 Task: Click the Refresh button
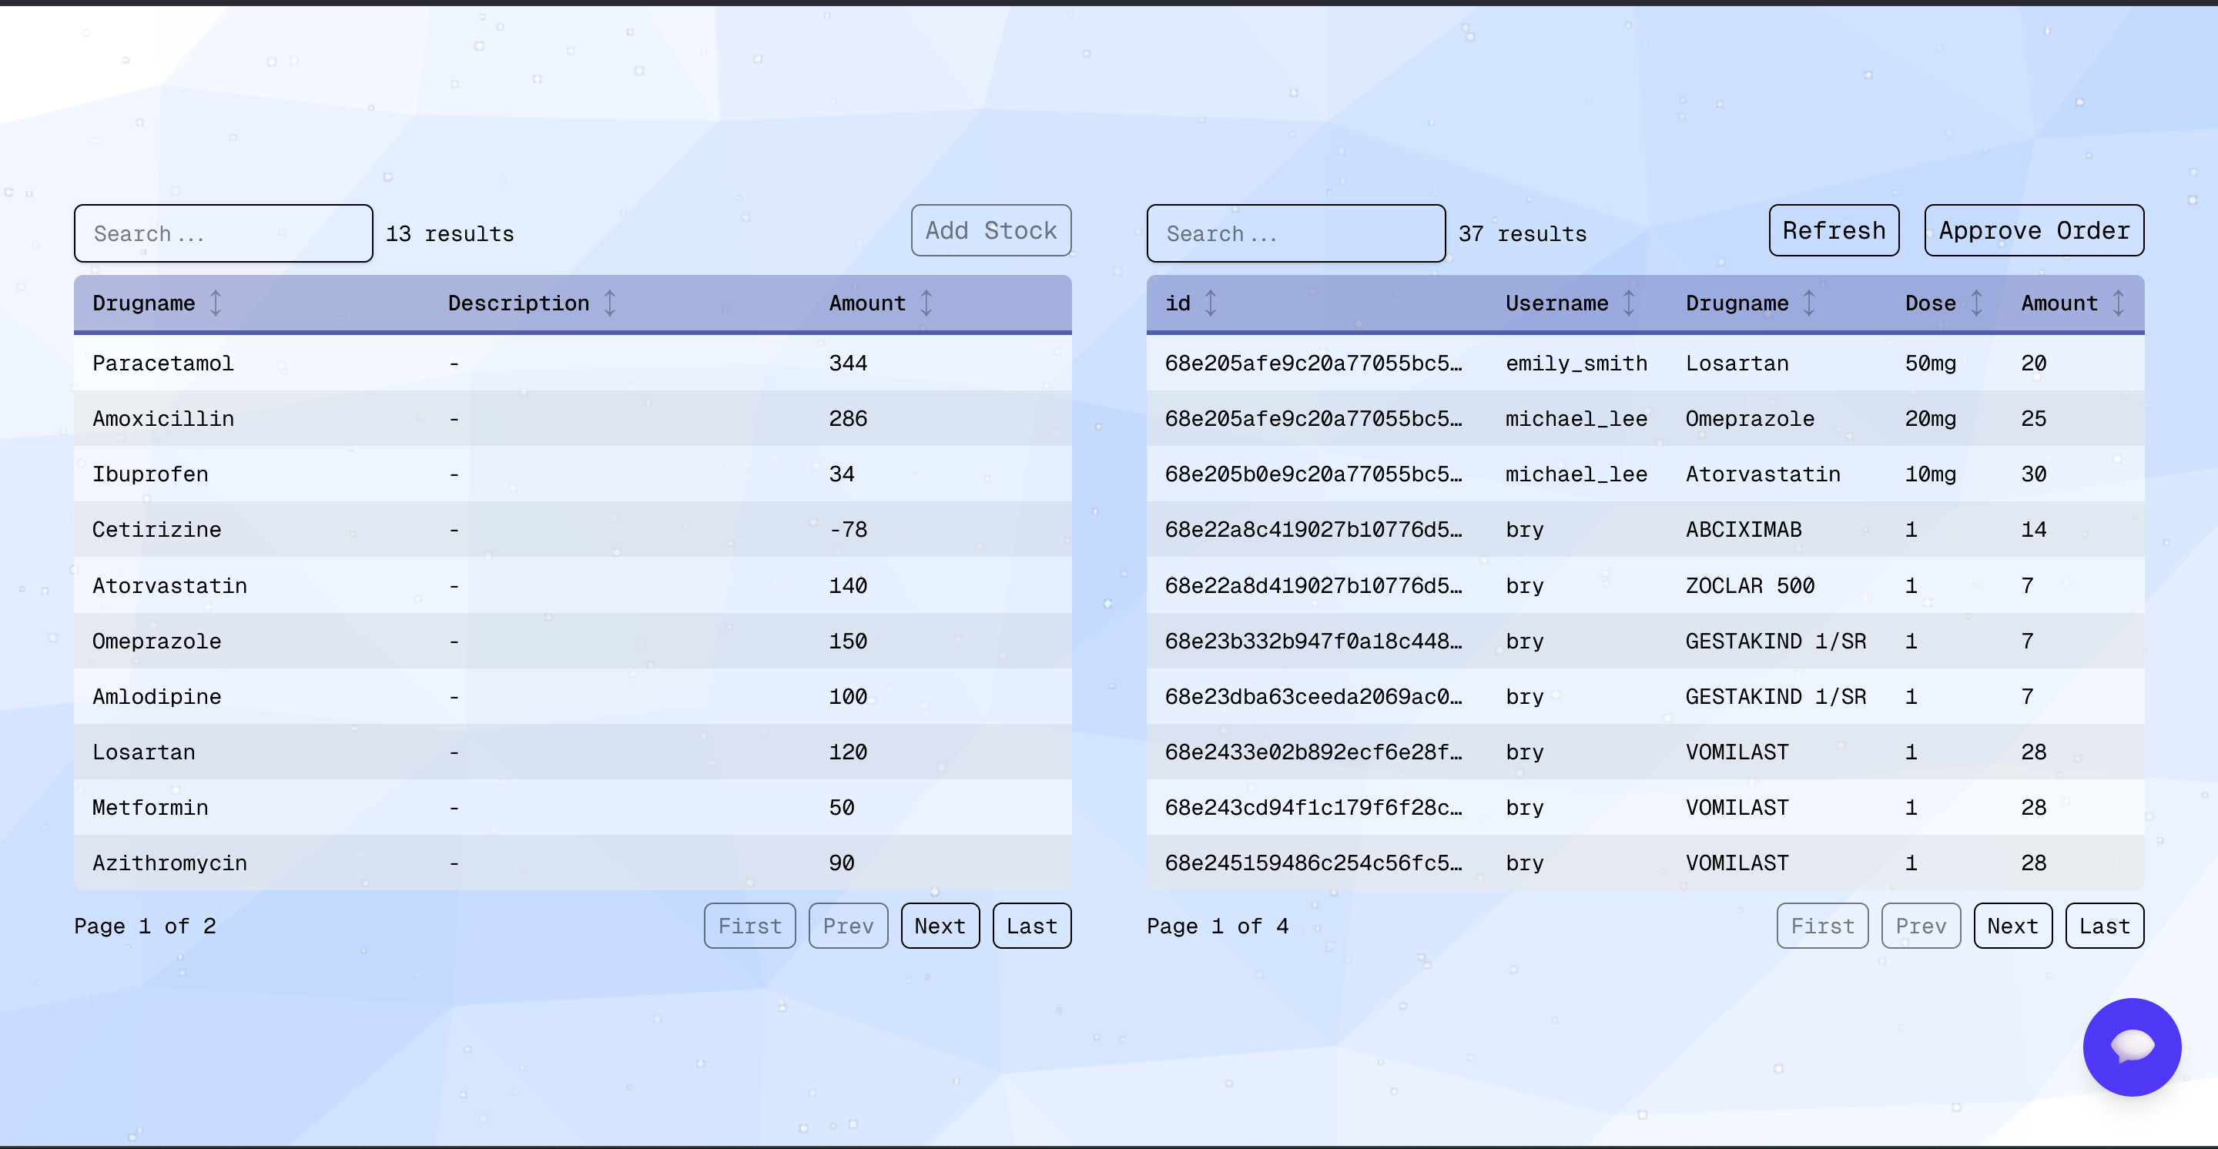[x=1833, y=231]
